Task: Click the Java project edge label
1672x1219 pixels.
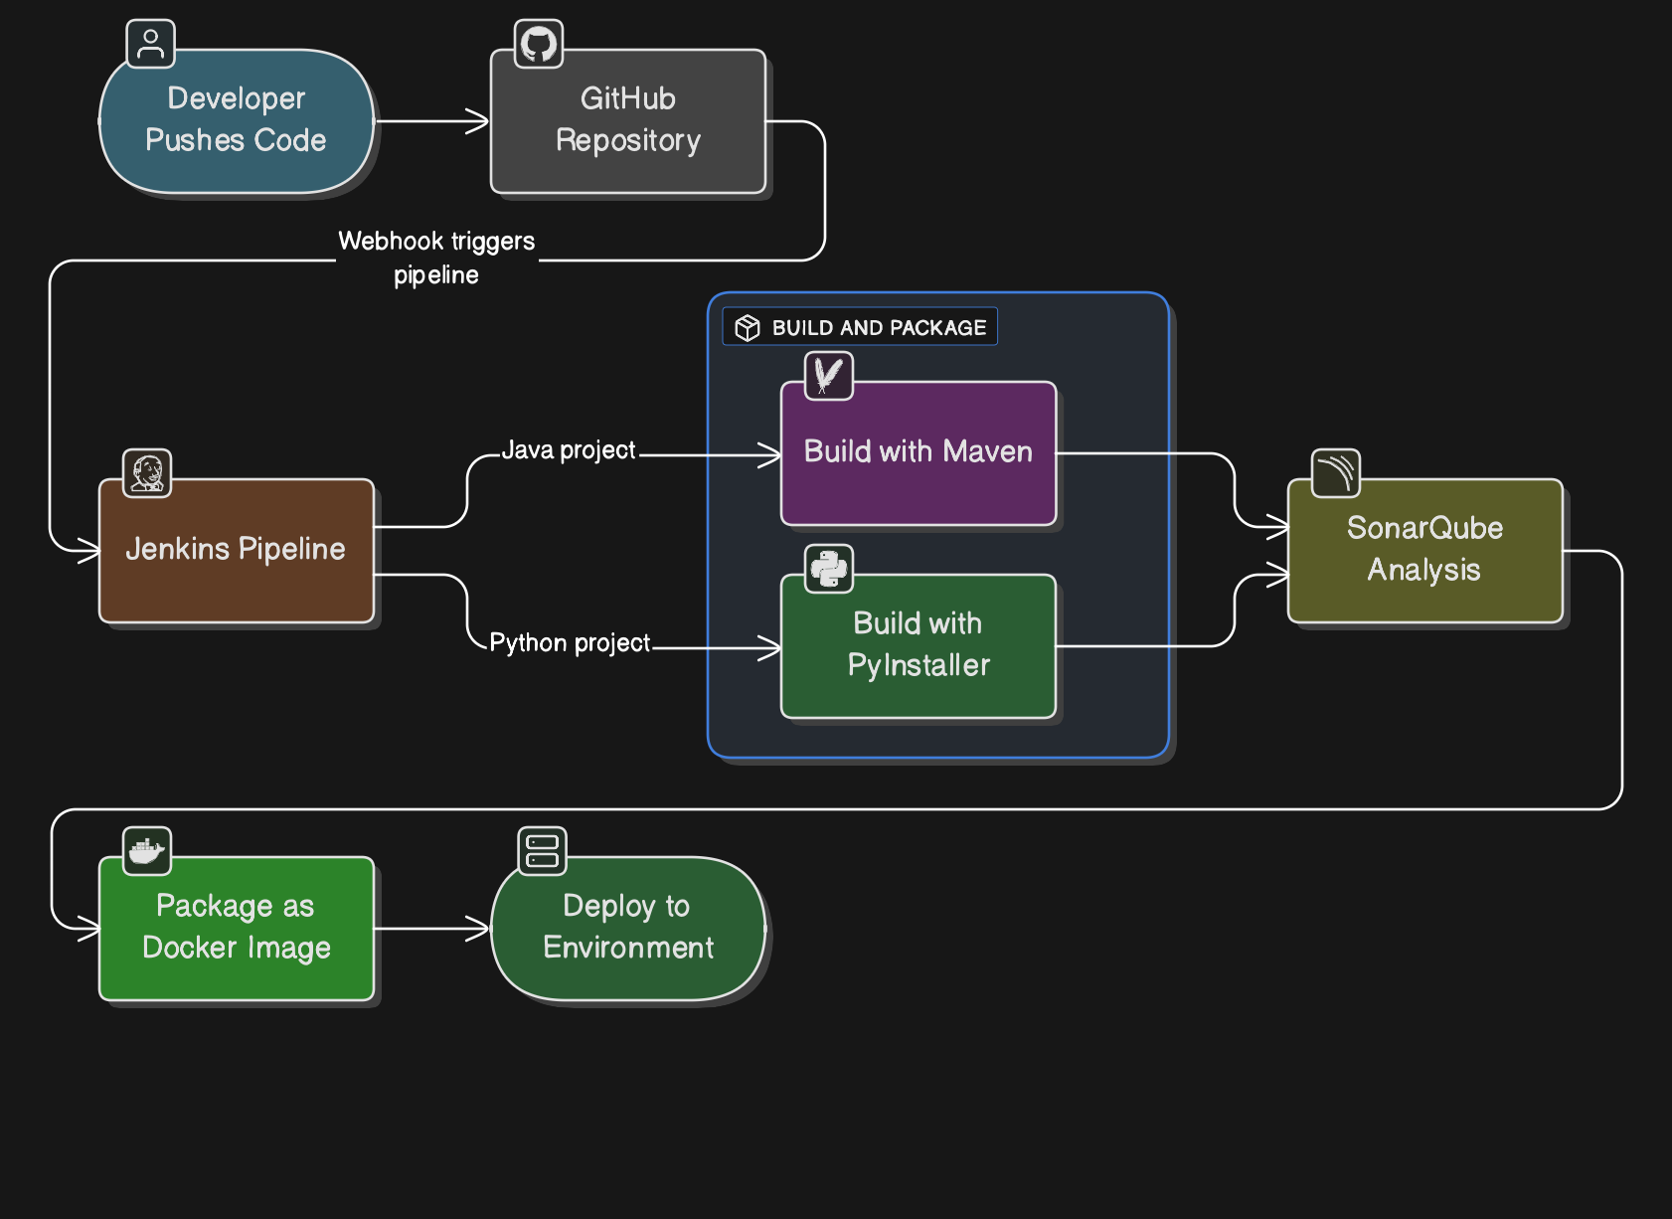Action: [569, 450]
